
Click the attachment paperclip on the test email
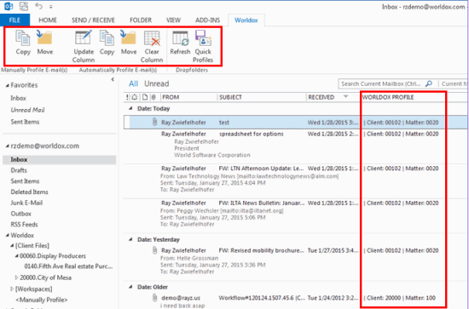pos(154,122)
